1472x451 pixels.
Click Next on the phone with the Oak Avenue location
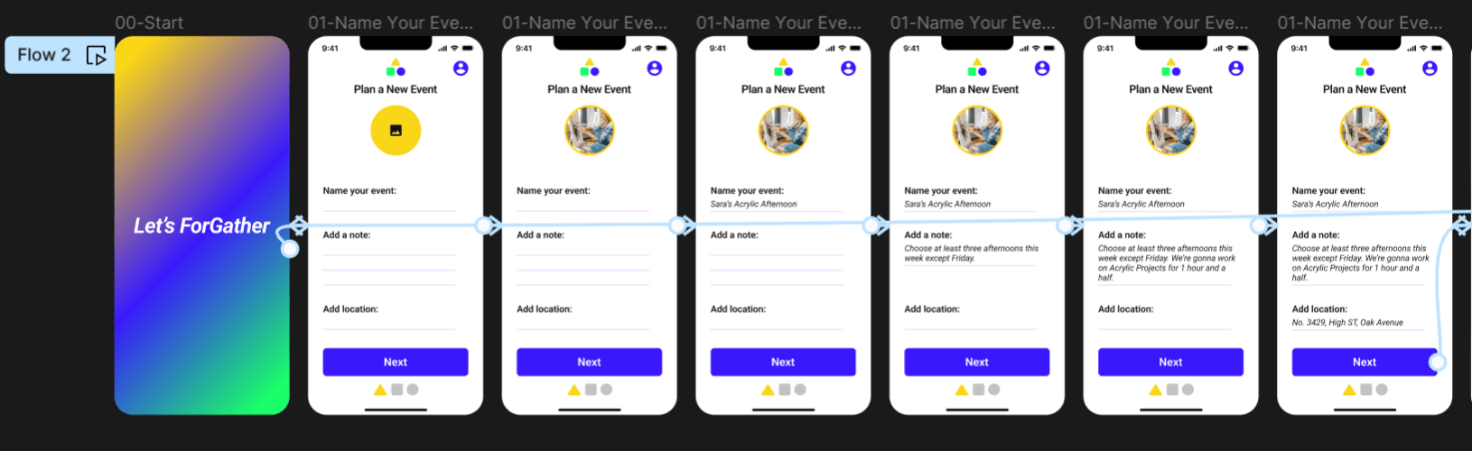[1364, 362]
